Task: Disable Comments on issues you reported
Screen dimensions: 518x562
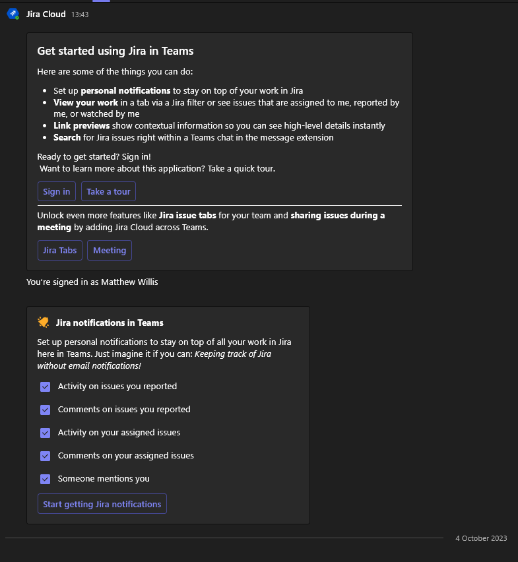Action: (45, 410)
